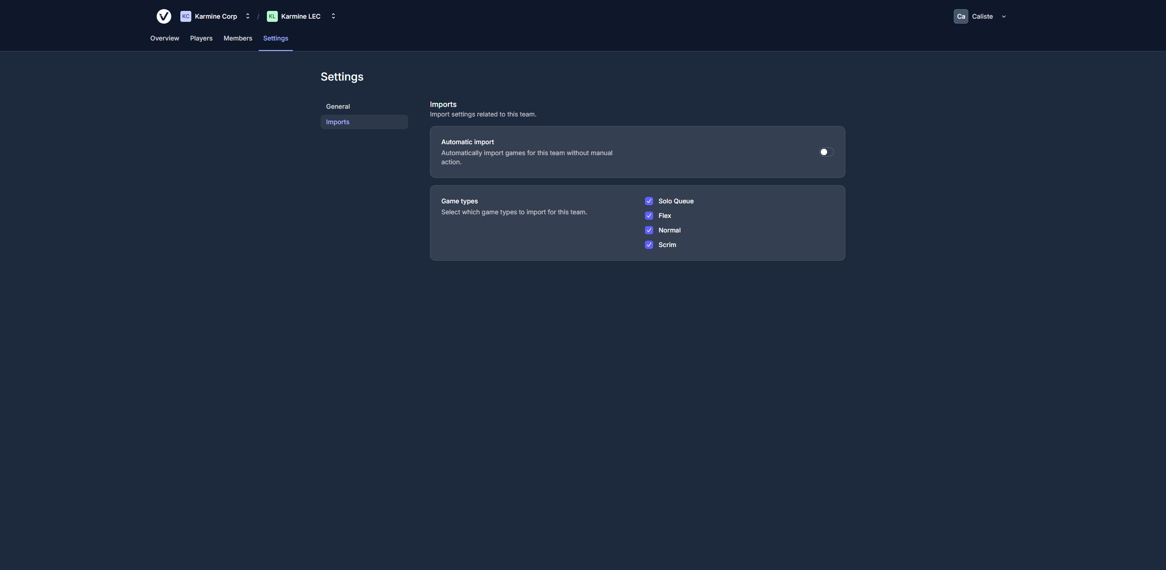Open the Overview page
The image size is (1166, 570).
coord(164,38)
